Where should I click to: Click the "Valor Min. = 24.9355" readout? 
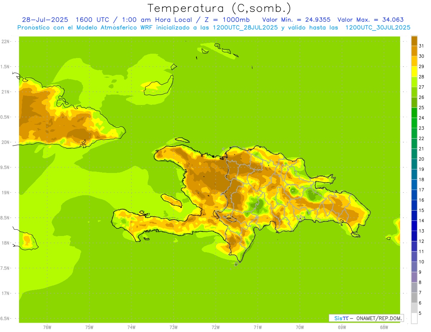pos(296,20)
